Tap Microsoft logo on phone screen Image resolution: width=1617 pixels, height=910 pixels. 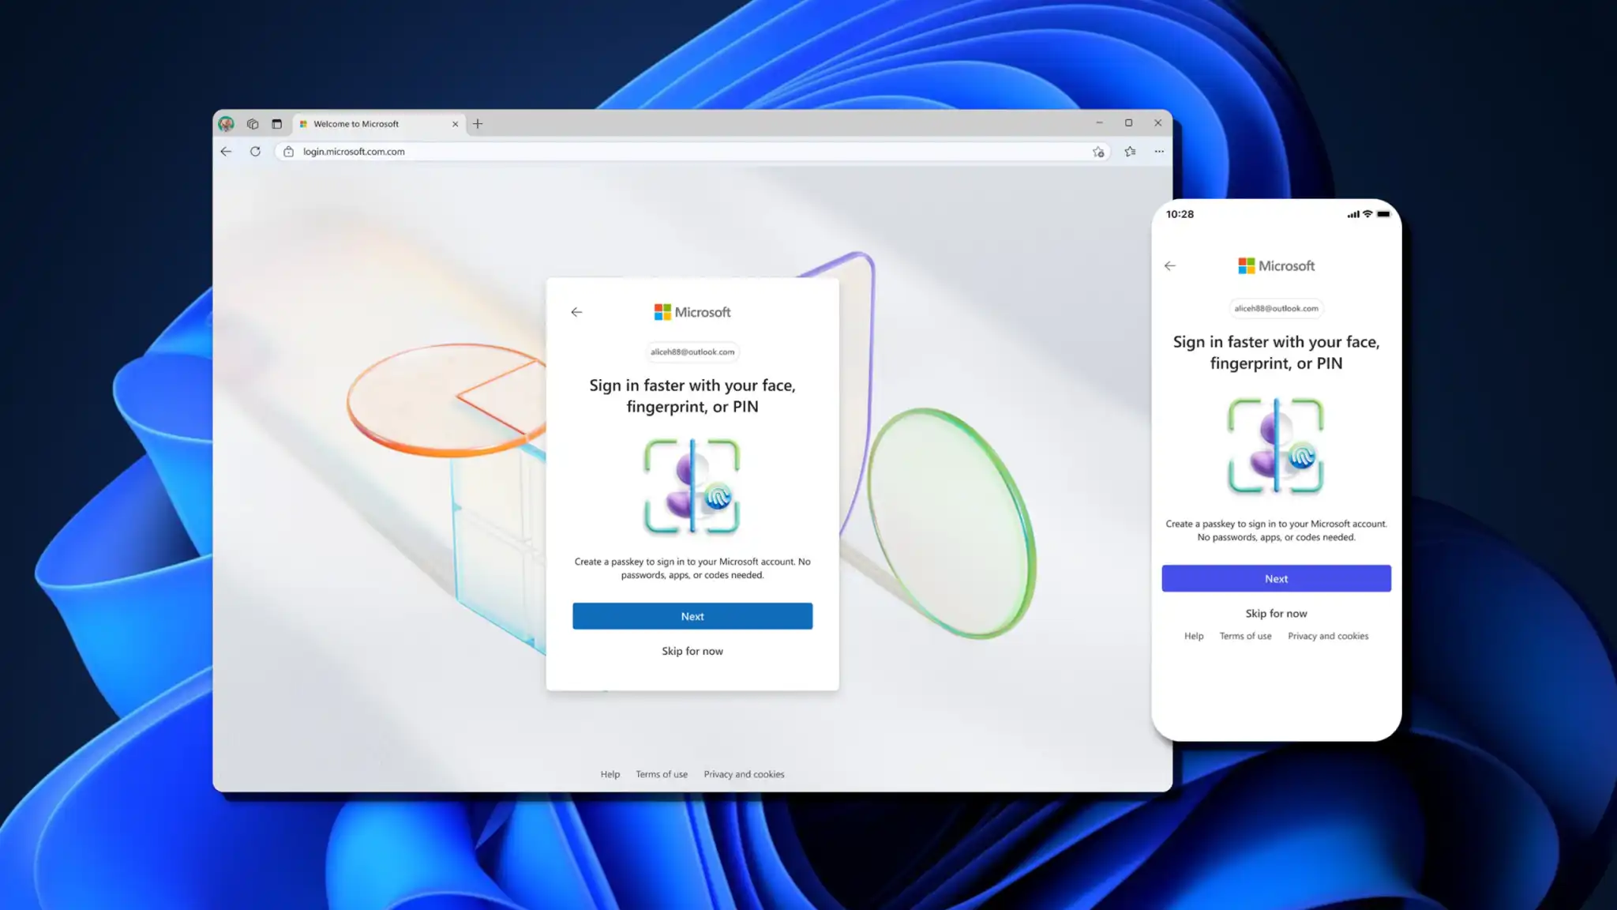(1277, 266)
